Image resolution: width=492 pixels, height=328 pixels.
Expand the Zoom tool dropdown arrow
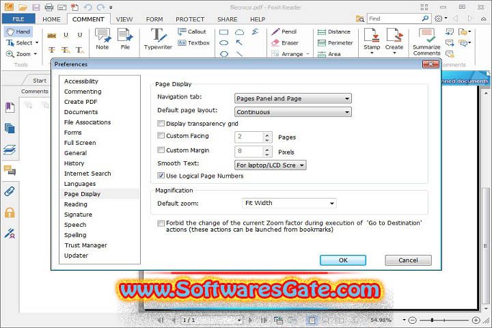[x=35, y=54]
